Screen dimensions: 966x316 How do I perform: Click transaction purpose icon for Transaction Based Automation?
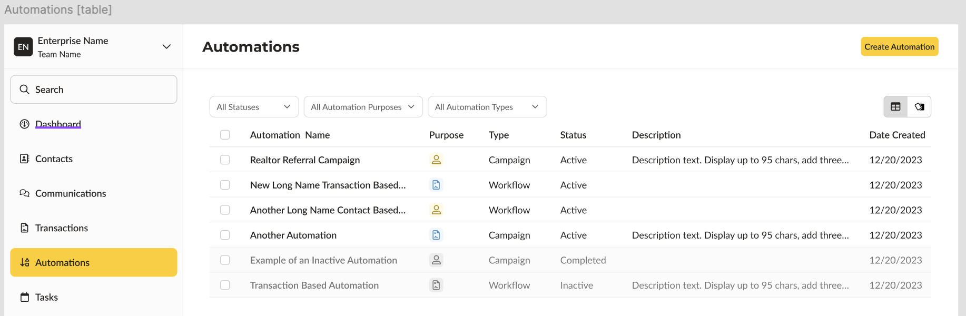tap(436, 285)
